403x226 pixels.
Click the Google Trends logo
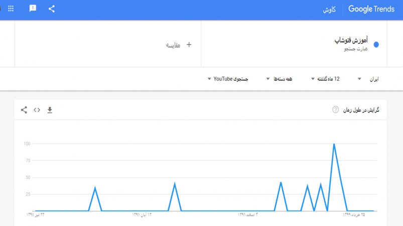371,9
